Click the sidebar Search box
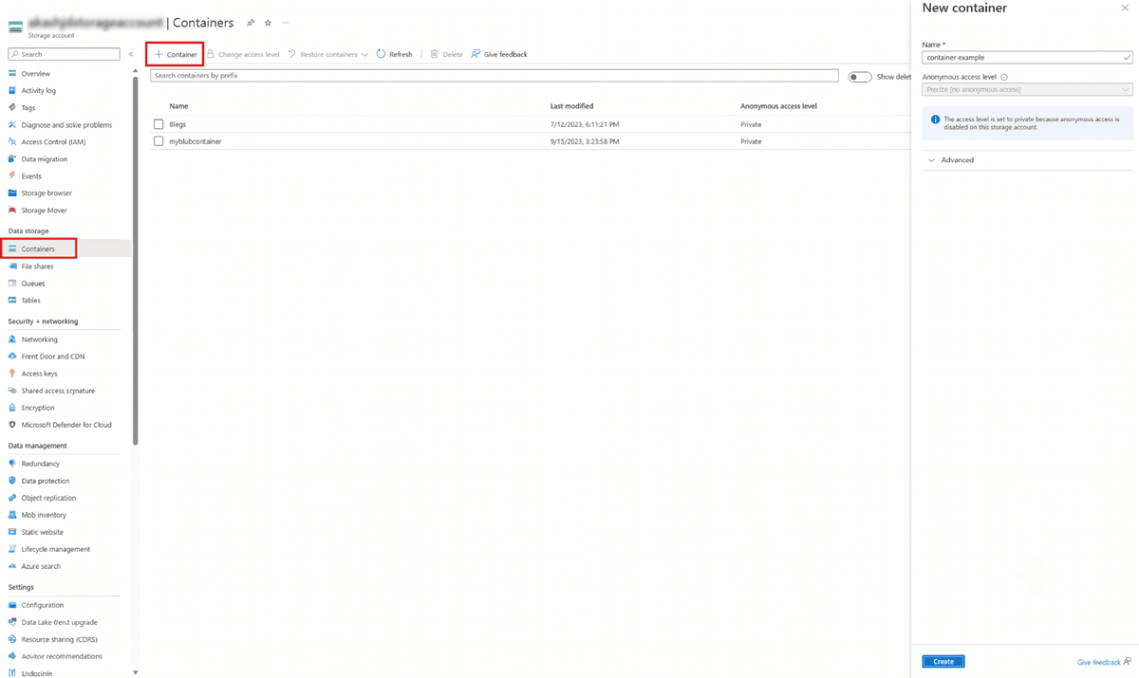 click(65, 54)
